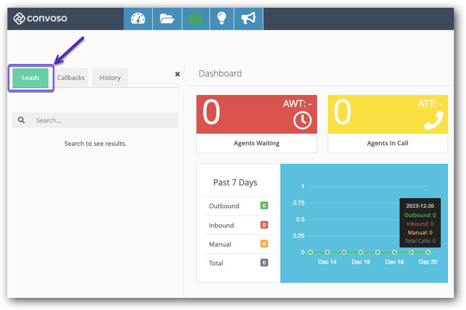This screenshot has width=466, height=310.
Task: Click the Agents Waiting label
Action: (257, 143)
